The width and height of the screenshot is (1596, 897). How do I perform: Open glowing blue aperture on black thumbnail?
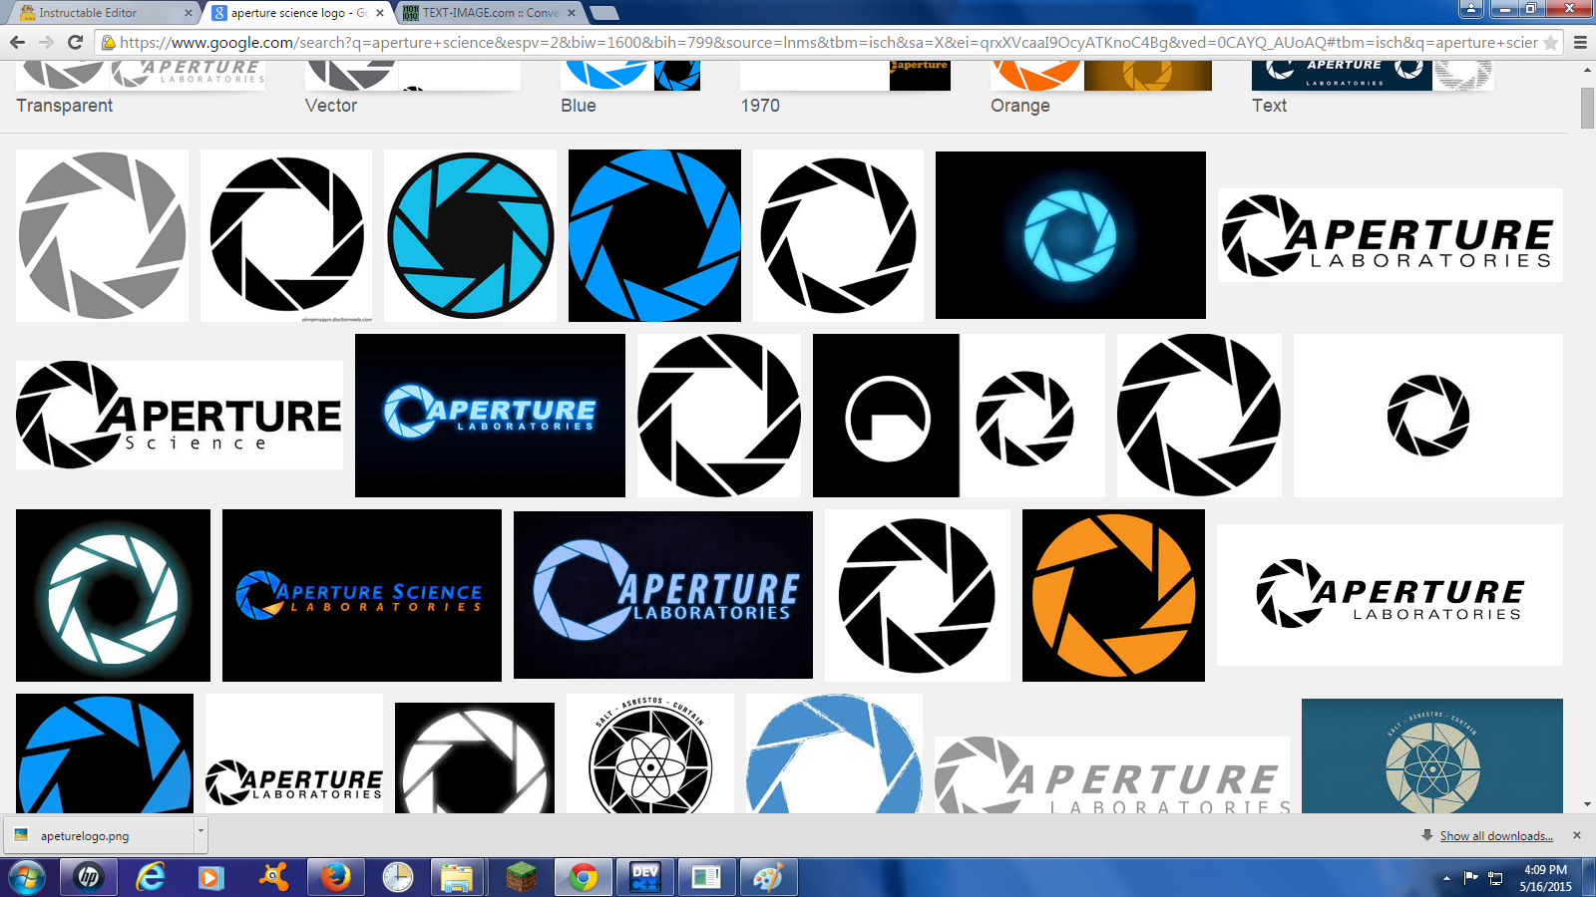pos(1070,235)
